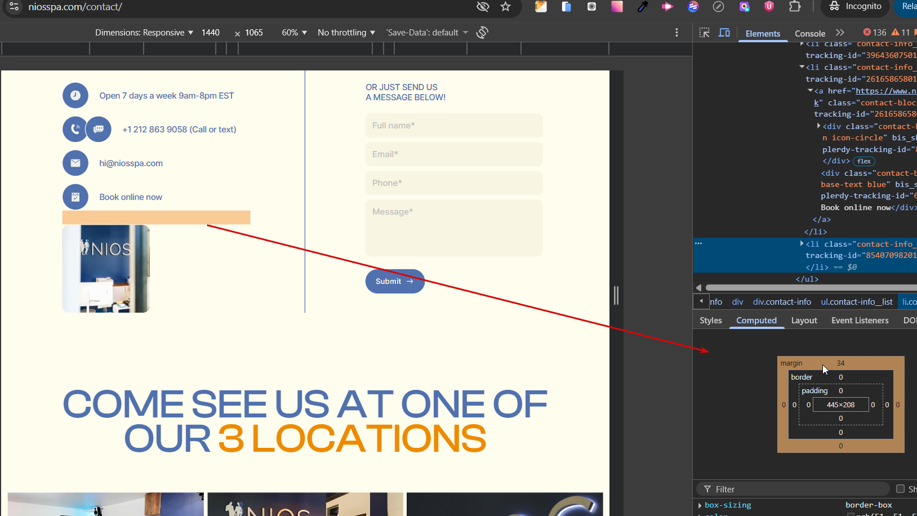This screenshot has width=917, height=516.
Task: Click the Full name input field
Action: point(453,126)
